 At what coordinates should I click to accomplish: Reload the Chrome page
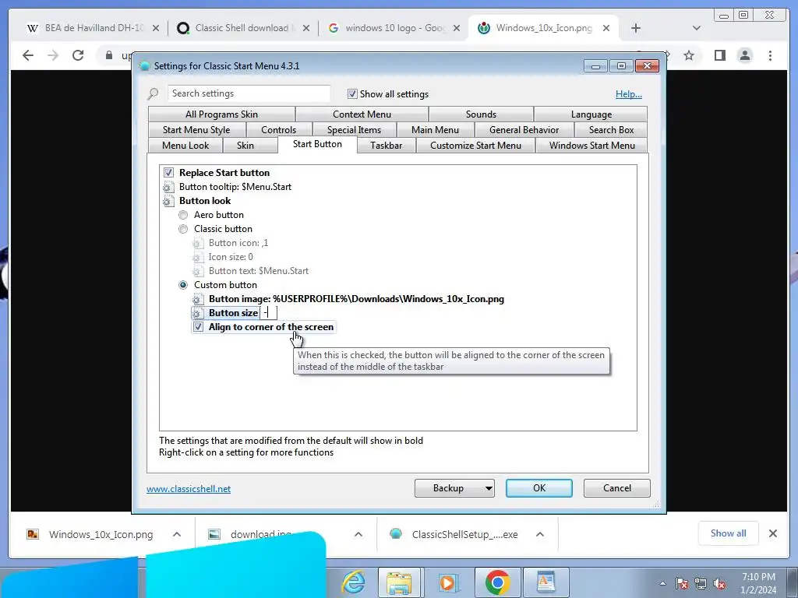(78, 55)
